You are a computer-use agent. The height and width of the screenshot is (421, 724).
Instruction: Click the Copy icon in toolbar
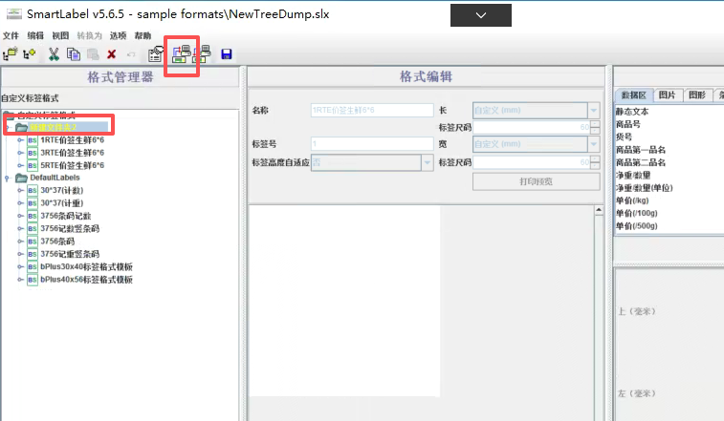click(74, 54)
